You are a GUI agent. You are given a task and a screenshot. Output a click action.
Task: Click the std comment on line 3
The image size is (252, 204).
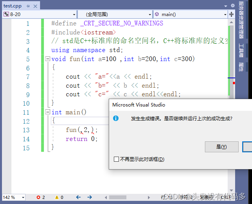click(x=139, y=41)
